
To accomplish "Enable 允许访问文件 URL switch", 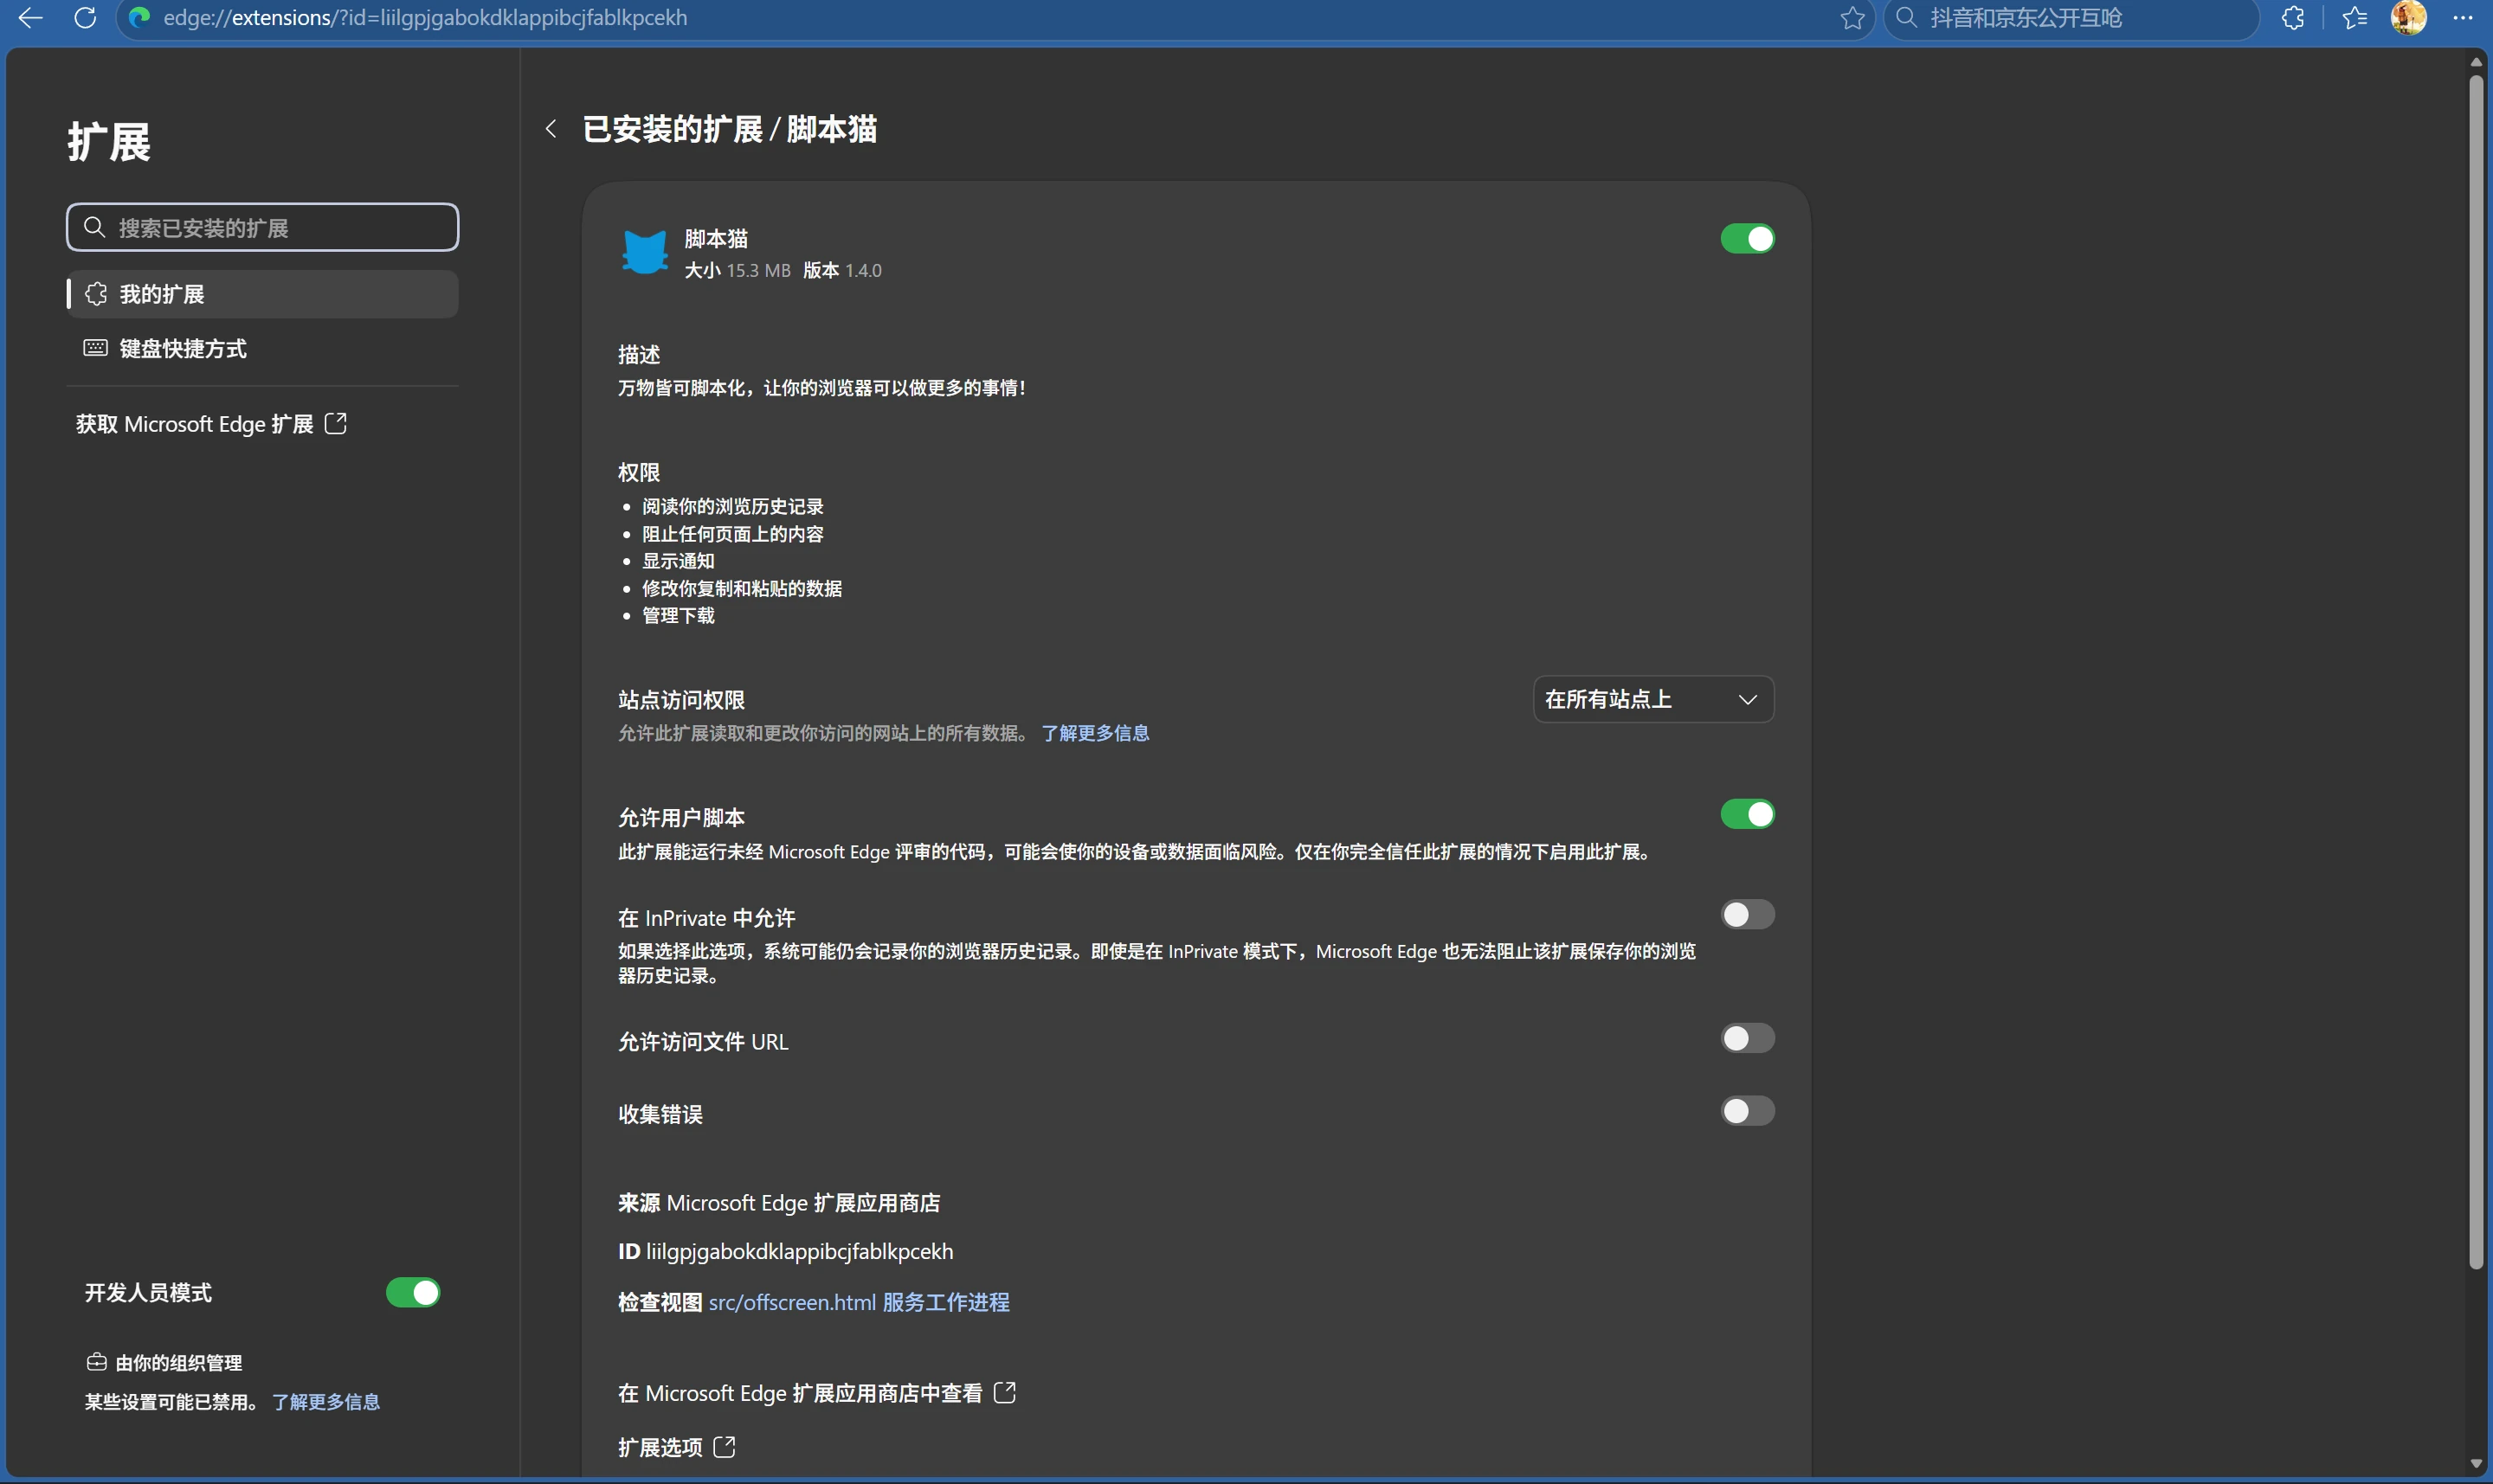I will pos(1748,1038).
